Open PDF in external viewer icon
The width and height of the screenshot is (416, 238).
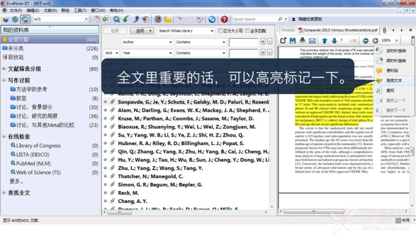pyautogui.click(x=283, y=40)
